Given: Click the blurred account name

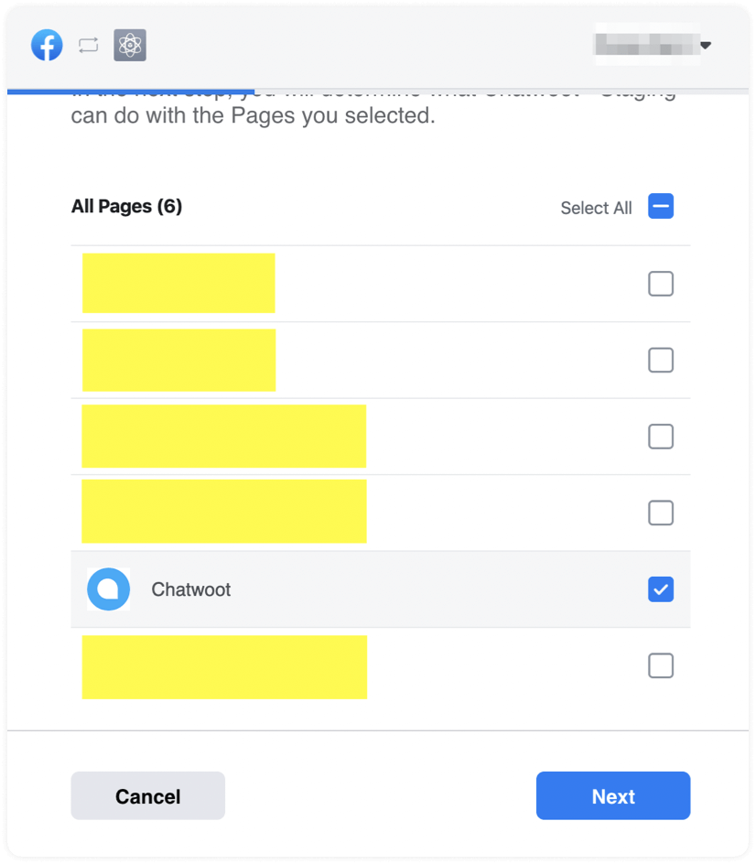Looking at the screenshot, I should click(644, 44).
